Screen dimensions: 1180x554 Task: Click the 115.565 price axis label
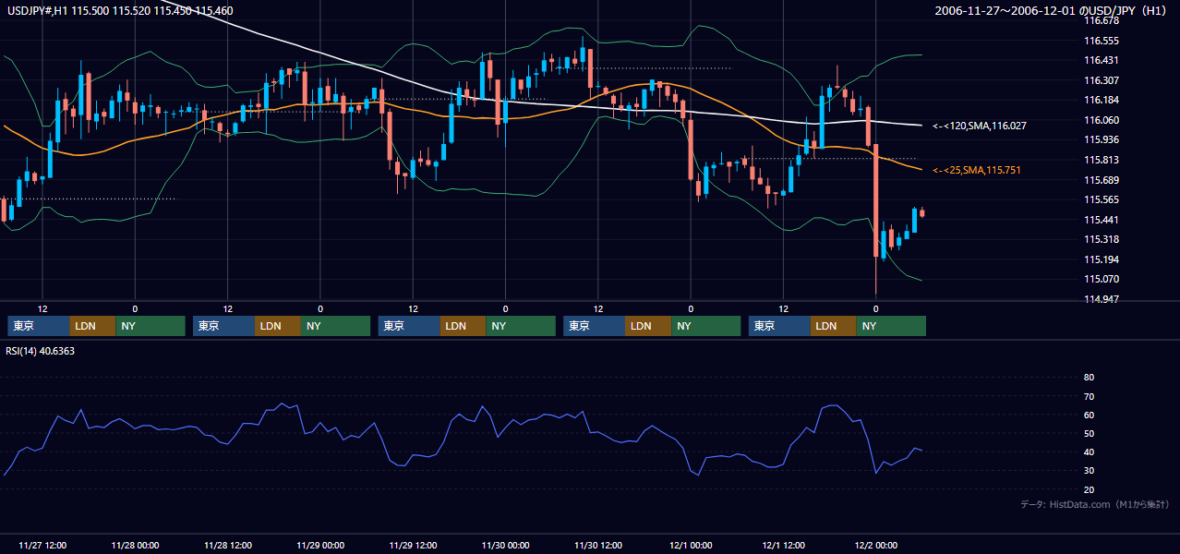coord(1102,199)
